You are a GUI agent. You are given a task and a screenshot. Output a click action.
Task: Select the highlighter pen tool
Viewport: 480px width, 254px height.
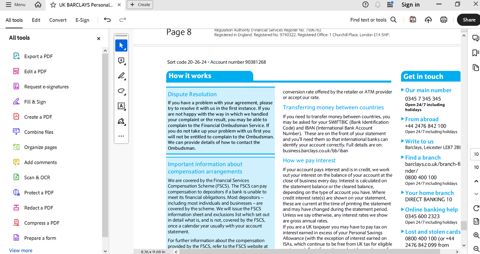tap(121, 76)
